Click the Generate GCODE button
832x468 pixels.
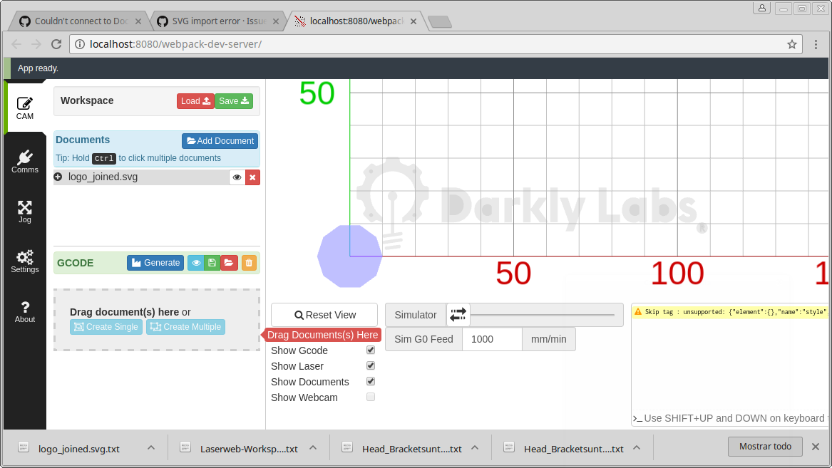click(155, 263)
